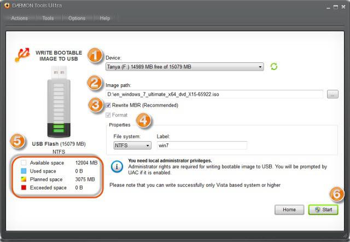Click the Exceeded space label
The width and height of the screenshot is (350, 242).
pos(48,187)
